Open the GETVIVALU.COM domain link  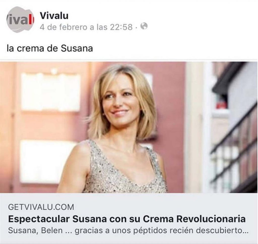click(x=41, y=207)
